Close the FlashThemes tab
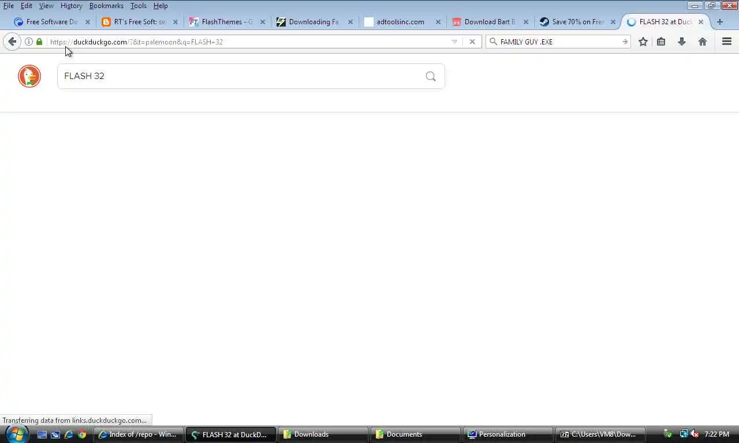The width and height of the screenshot is (739, 443). [263, 22]
